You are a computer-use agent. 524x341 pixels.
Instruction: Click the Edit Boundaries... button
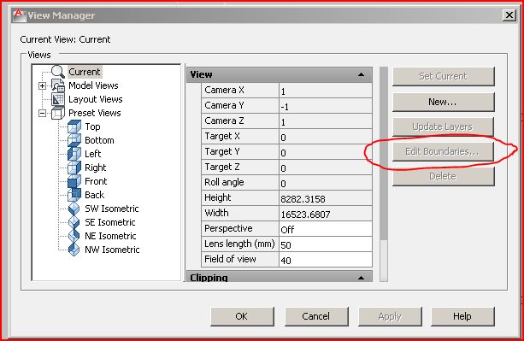443,151
